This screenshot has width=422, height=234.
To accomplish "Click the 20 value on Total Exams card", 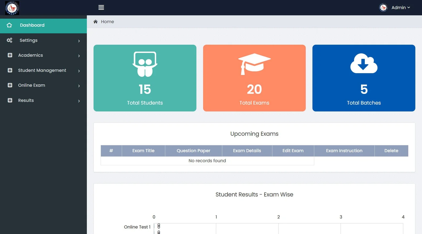I will pyautogui.click(x=254, y=89).
